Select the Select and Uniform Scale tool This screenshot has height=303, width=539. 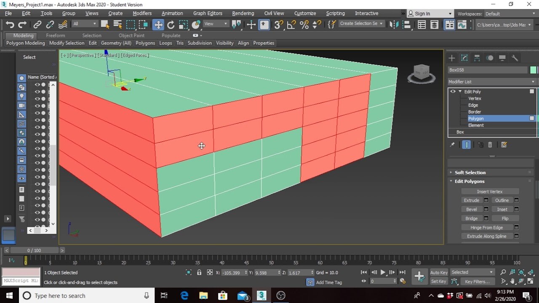(183, 24)
